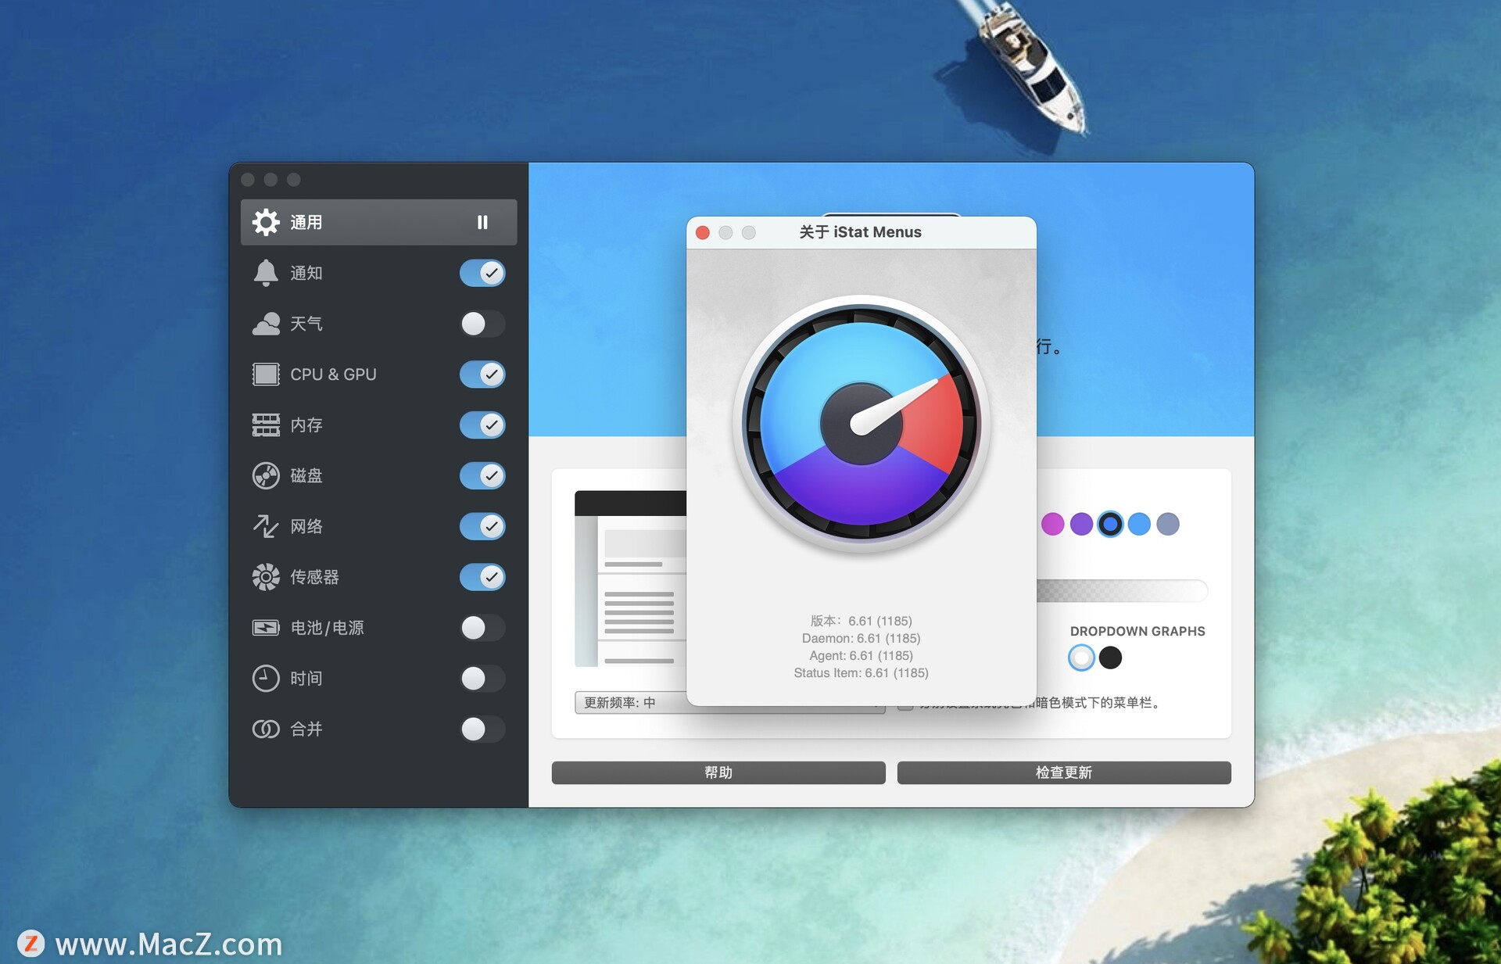Pick the light blue accent swatch
1501x964 pixels.
click(x=1139, y=524)
